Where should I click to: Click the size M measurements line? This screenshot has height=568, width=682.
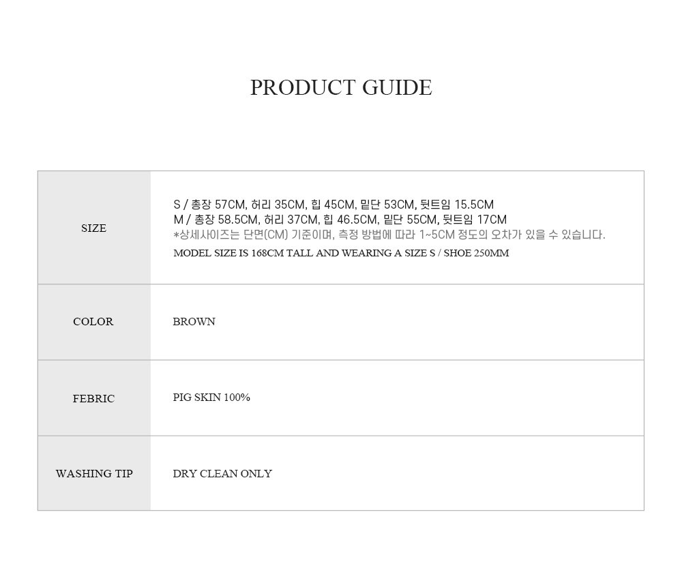340,219
